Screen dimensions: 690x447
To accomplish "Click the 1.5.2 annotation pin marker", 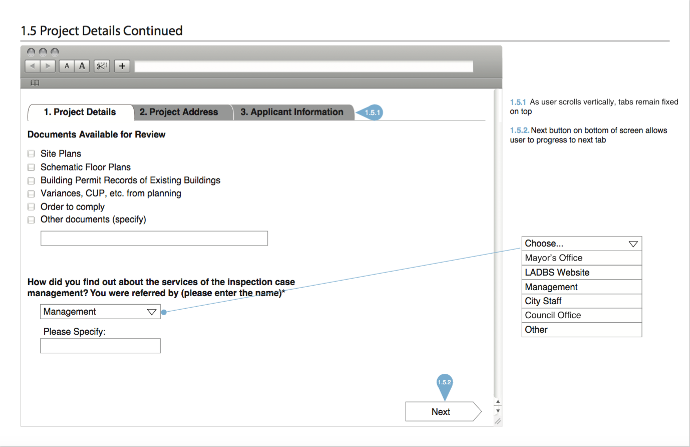I will [444, 383].
